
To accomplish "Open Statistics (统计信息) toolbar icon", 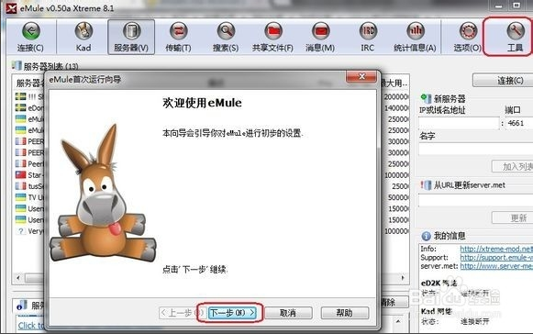I will (415, 37).
